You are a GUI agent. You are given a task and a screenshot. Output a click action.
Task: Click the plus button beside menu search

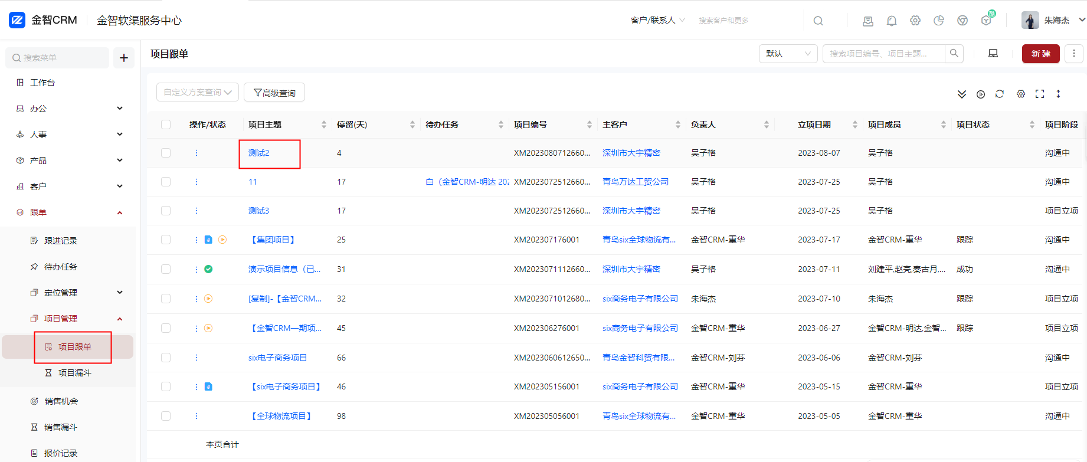pos(124,58)
